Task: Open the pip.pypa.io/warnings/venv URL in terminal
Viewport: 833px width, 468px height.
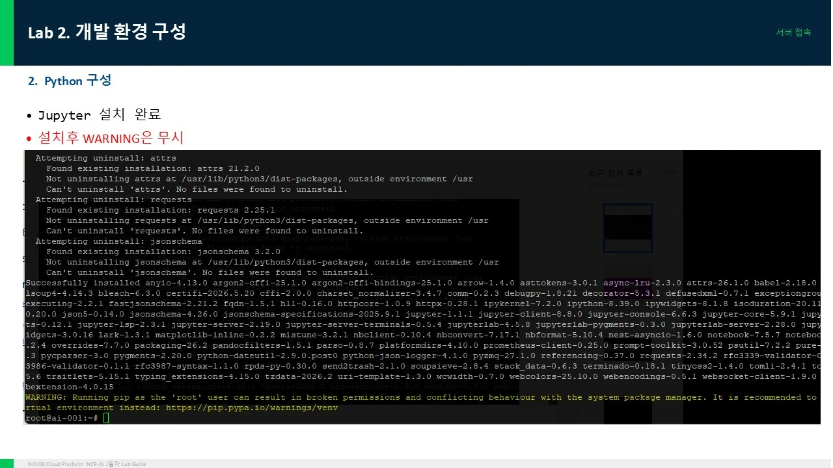Action: (252, 408)
